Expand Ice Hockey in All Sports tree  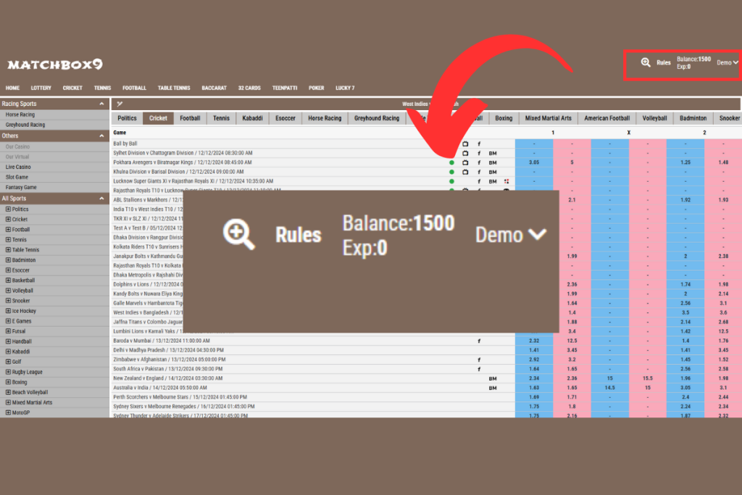[x=8, y=311]
